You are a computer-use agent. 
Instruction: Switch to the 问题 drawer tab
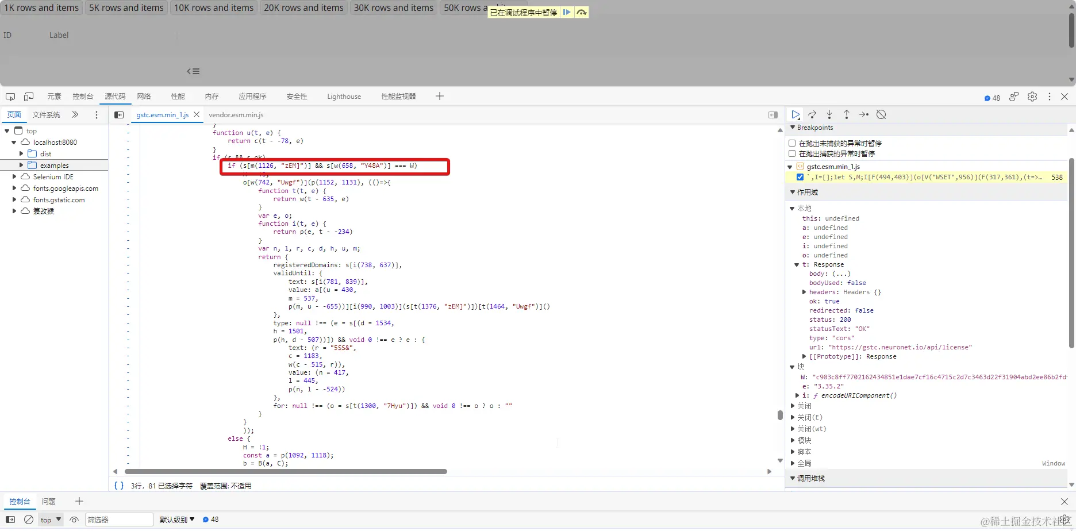point(49,502)
